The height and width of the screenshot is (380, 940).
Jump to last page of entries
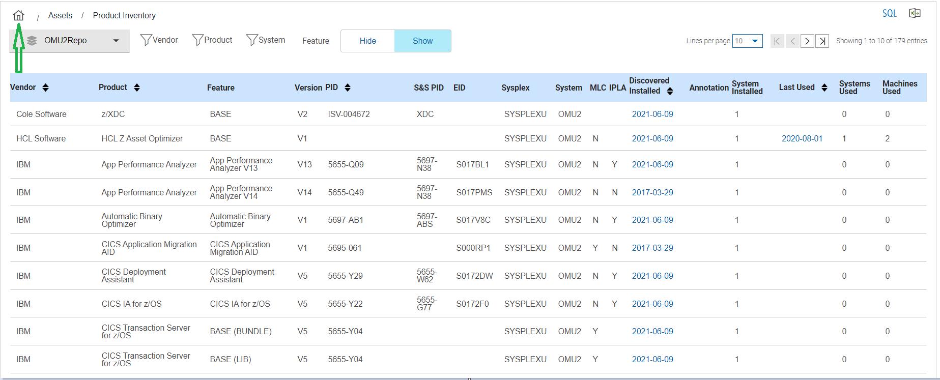pos(822,41)
